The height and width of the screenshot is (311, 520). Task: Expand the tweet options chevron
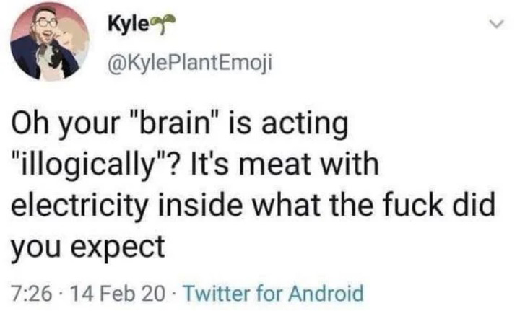pyautogui.click(x=495, y=25)
